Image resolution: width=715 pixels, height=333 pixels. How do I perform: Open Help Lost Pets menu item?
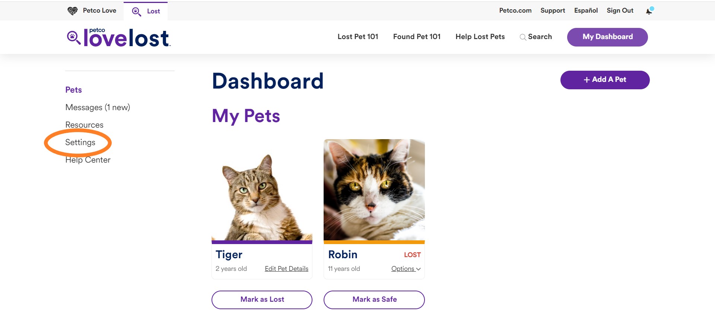click(x=480, y=36)
